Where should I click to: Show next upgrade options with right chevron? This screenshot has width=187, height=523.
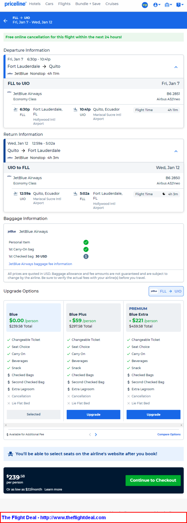click(x=96, y=434)
